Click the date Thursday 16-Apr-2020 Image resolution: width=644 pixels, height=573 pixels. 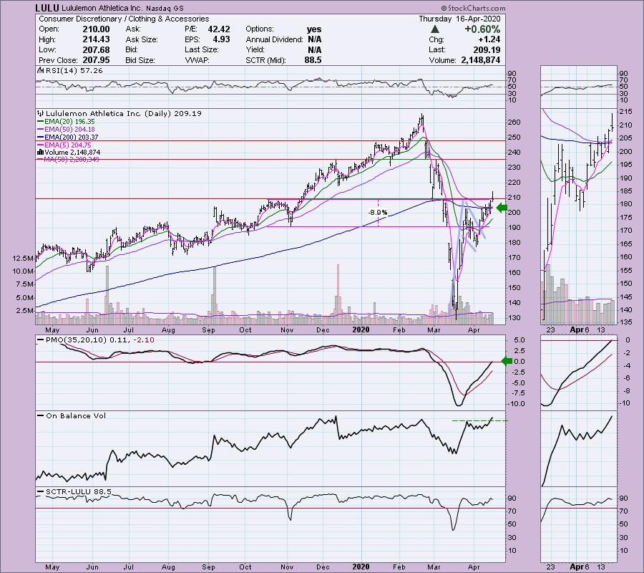point(459,19)
